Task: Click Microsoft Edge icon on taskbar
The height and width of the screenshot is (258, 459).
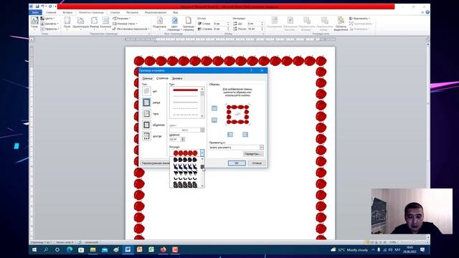Action: [70, 250]
